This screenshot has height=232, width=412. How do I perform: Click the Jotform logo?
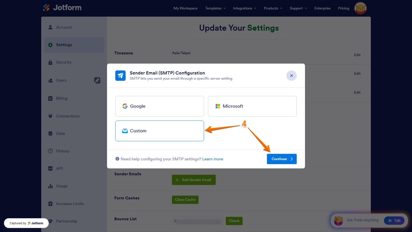[x=62, y=7]
